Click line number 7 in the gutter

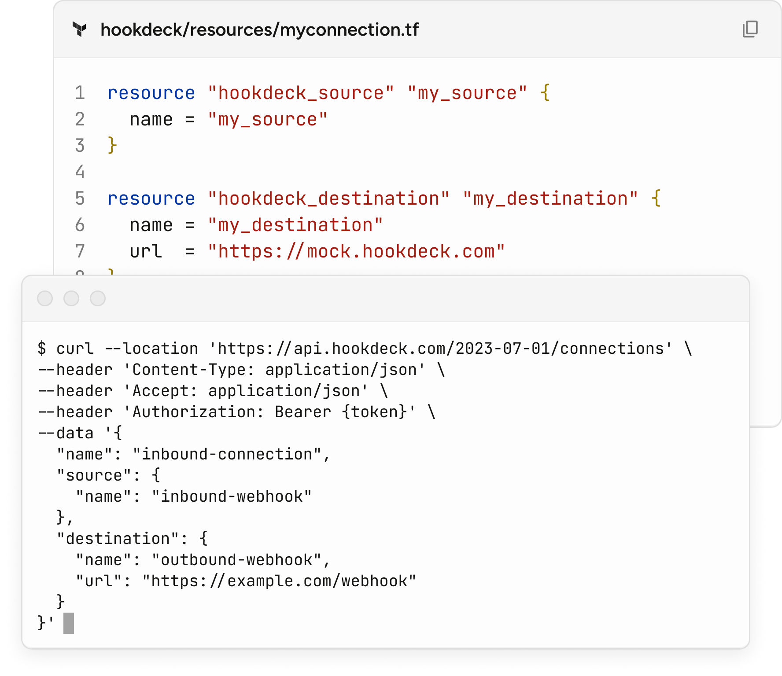click(x=80, y=251)
